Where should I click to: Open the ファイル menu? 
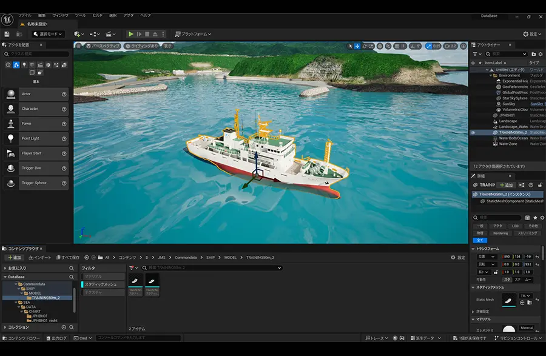pos(25,15)
